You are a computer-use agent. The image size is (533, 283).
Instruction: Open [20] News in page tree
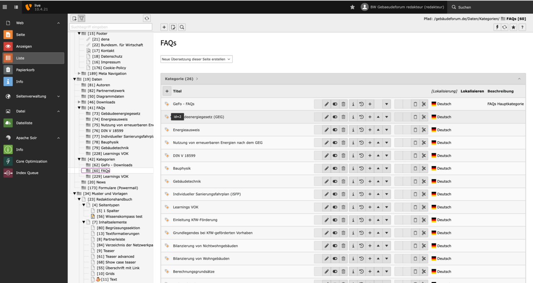click(97, 182)
